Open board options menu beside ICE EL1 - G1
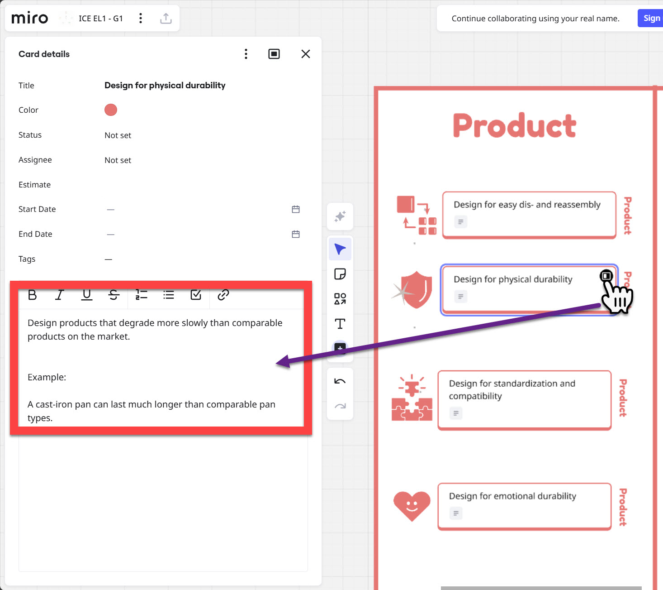The height and width of the screenshot is (590, 663). (141, 19)
